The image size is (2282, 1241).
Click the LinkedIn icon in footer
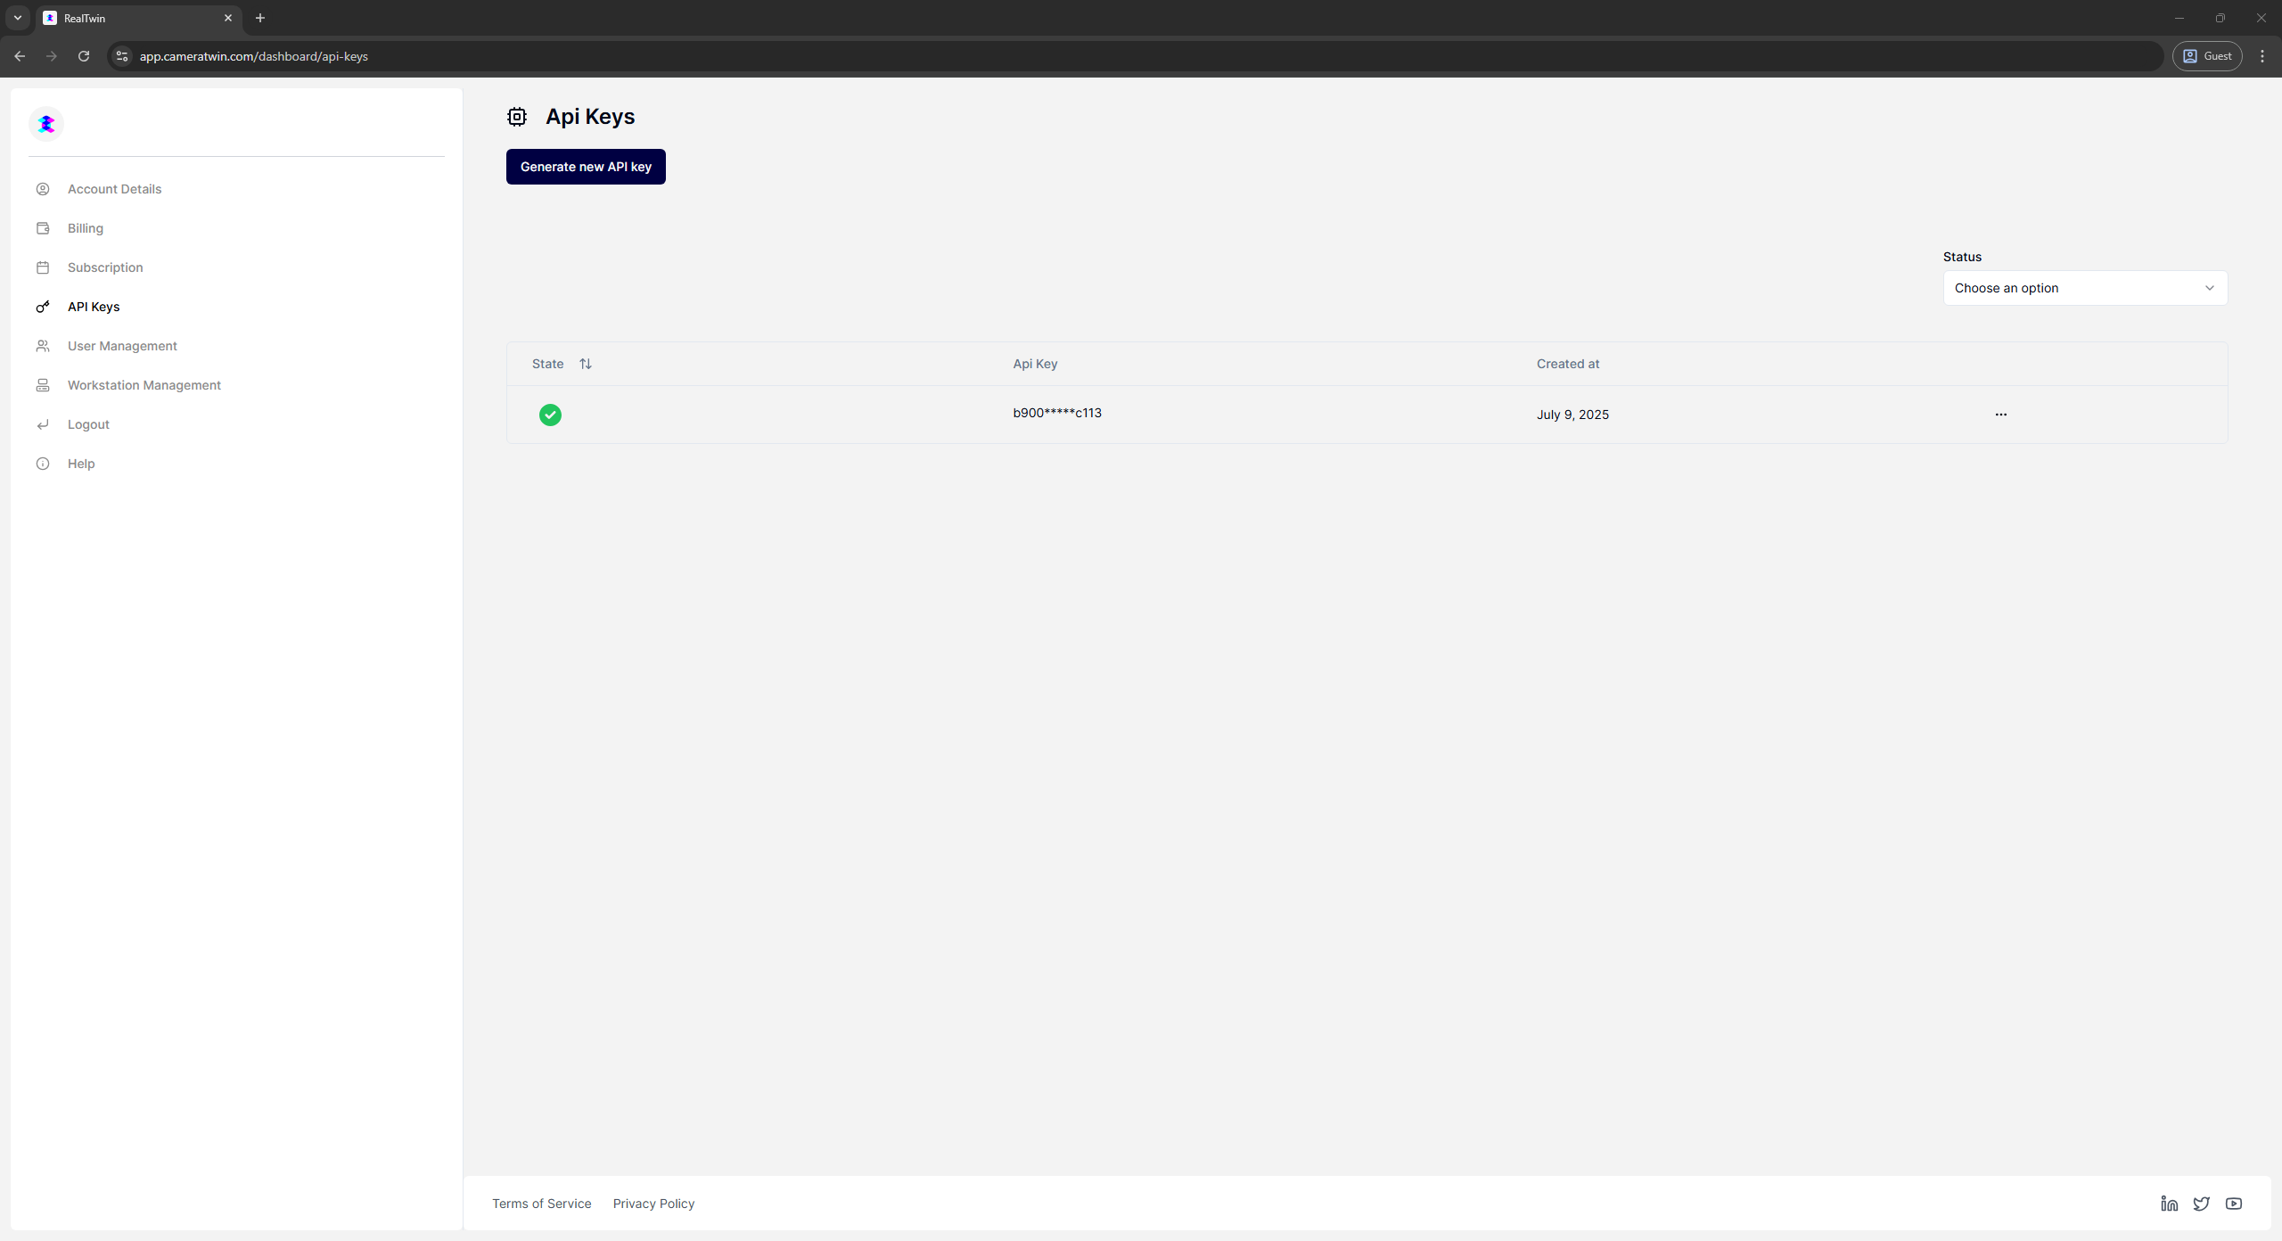[2169, 1204]
